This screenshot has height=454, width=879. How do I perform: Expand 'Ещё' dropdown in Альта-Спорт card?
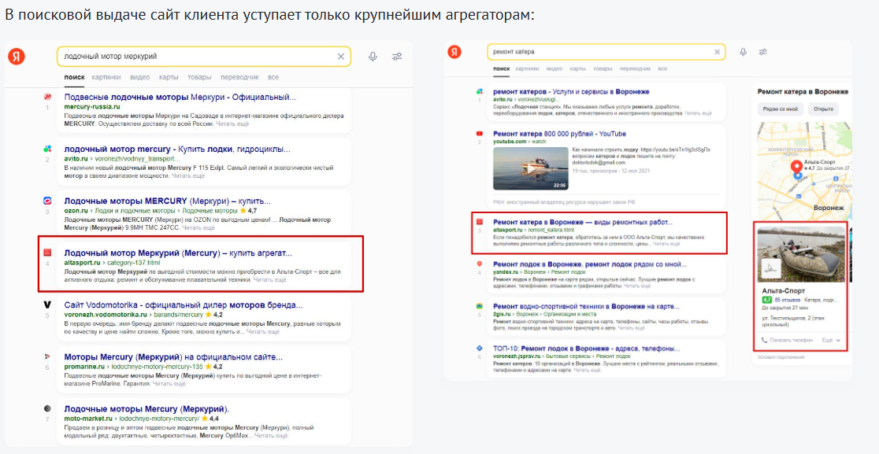(832, 340)
